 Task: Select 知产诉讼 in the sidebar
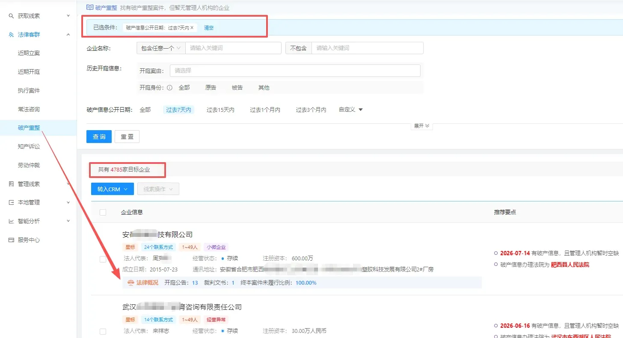click(x=29, y=146)
